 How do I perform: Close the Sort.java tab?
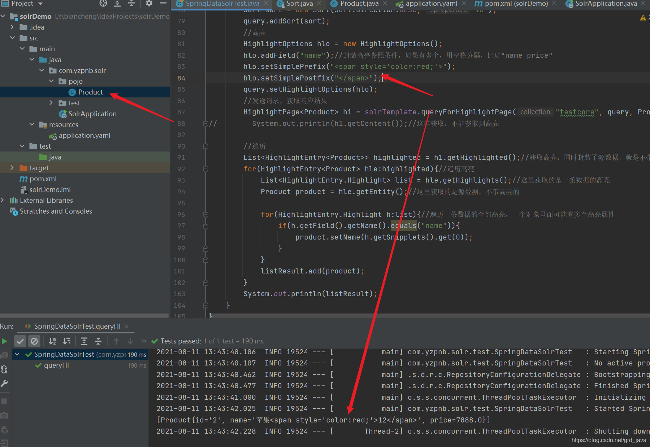pyautogui.click(x=319, y=3)
